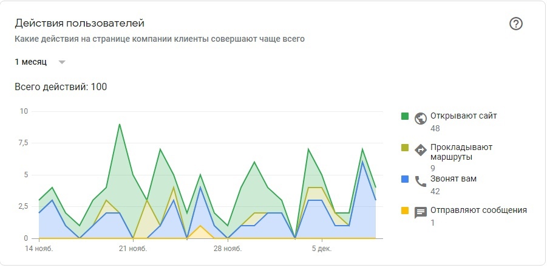Click the green peak of 9 on chart
The width and height of the screenshot is (547, 268).
click(x=120, y=124)
